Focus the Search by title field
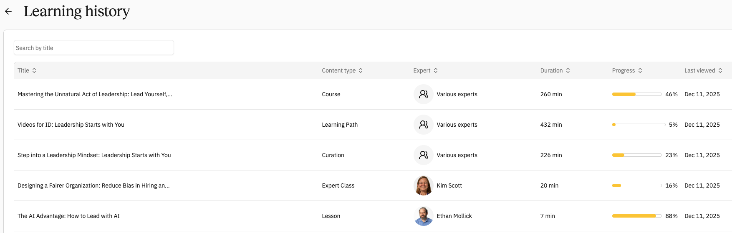This screenshot has height=233, width=732. (94, 48)
